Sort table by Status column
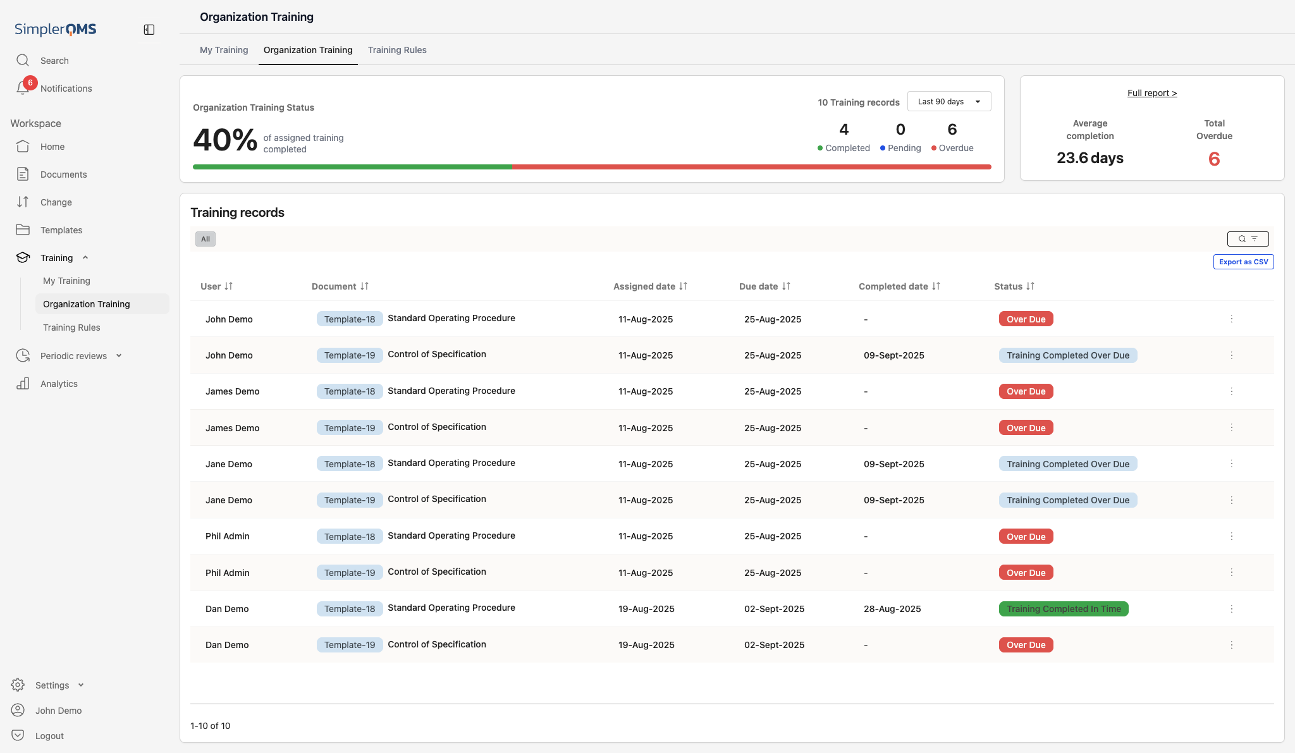Image resolution: width=1295 pixels, height=753 pixels. click(1030, 286)
